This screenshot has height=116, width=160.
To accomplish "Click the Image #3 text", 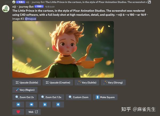I will 18,19.
